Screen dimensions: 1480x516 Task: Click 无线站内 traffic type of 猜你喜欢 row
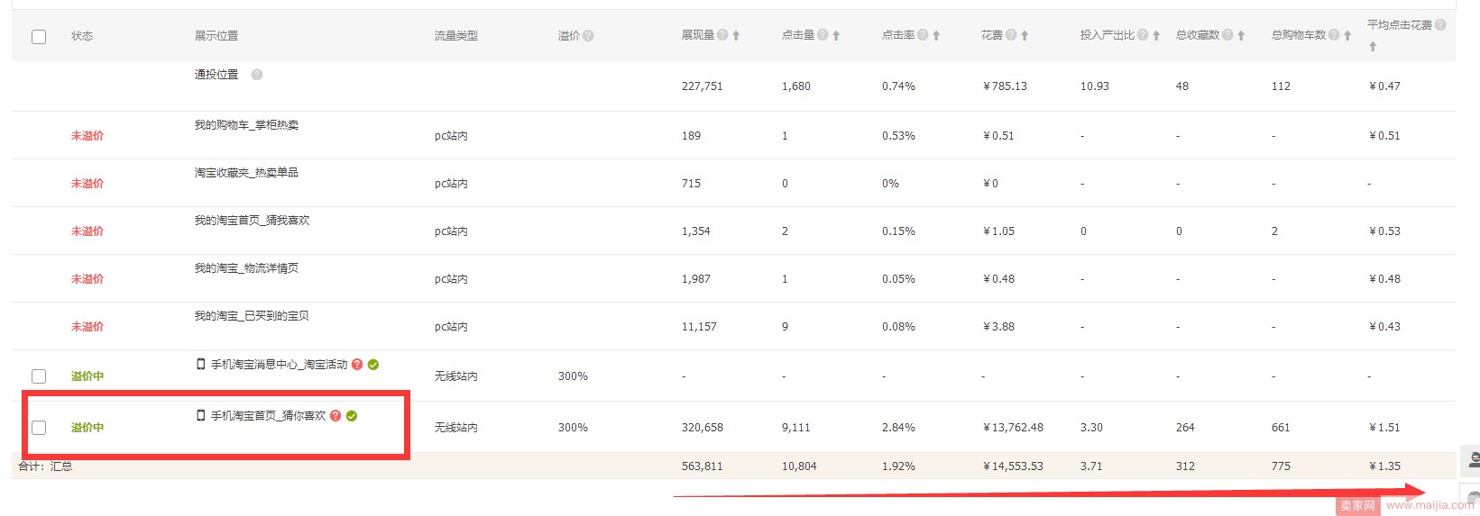pyautogui.click(x=456, y=428)
